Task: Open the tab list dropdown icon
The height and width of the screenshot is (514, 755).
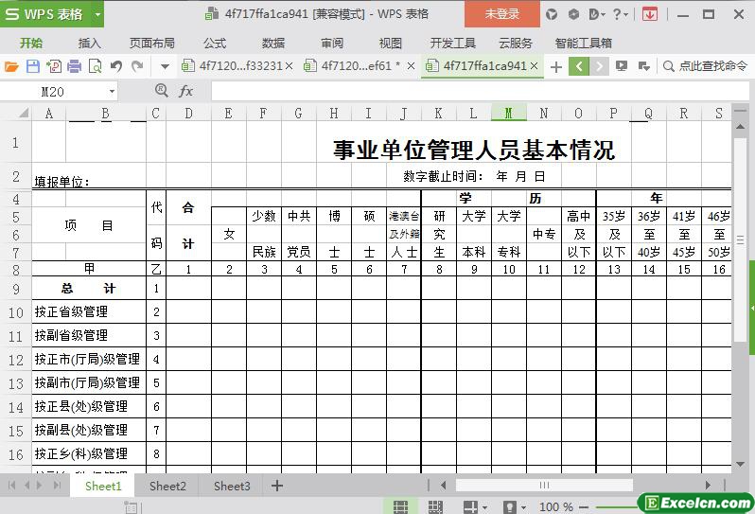Action: tap(643, 66)
